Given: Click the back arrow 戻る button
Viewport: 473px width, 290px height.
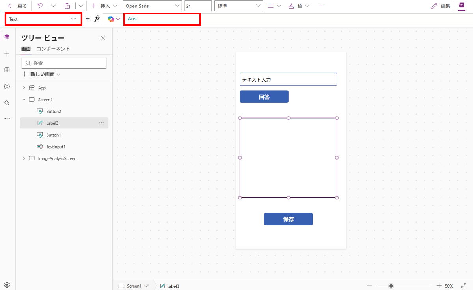Looking at the screenshot, I should pos(17,6).
